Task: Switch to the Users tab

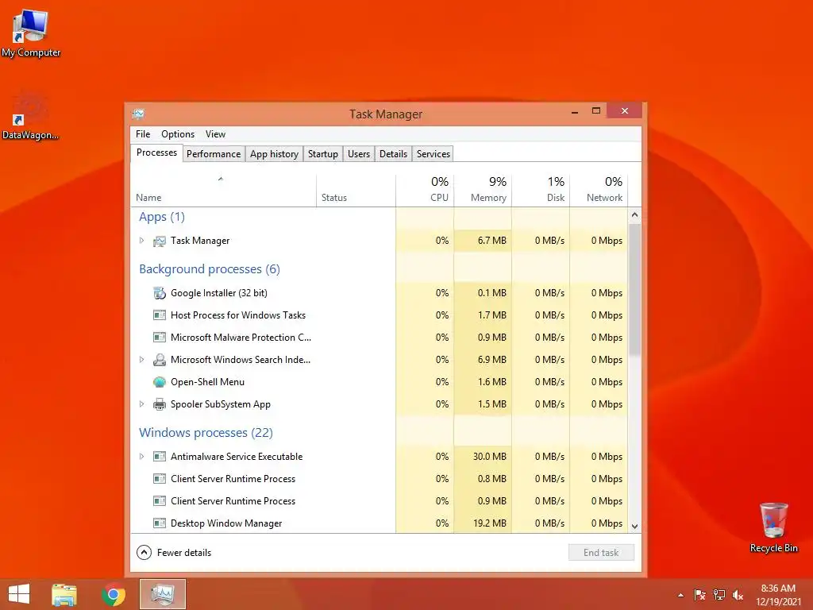Action: 359,154
